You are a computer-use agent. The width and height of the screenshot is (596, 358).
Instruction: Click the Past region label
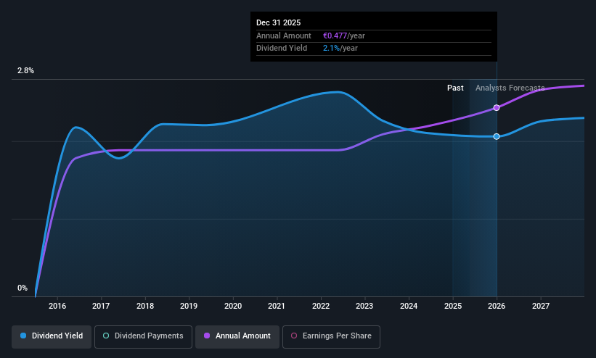pos(455,88)
